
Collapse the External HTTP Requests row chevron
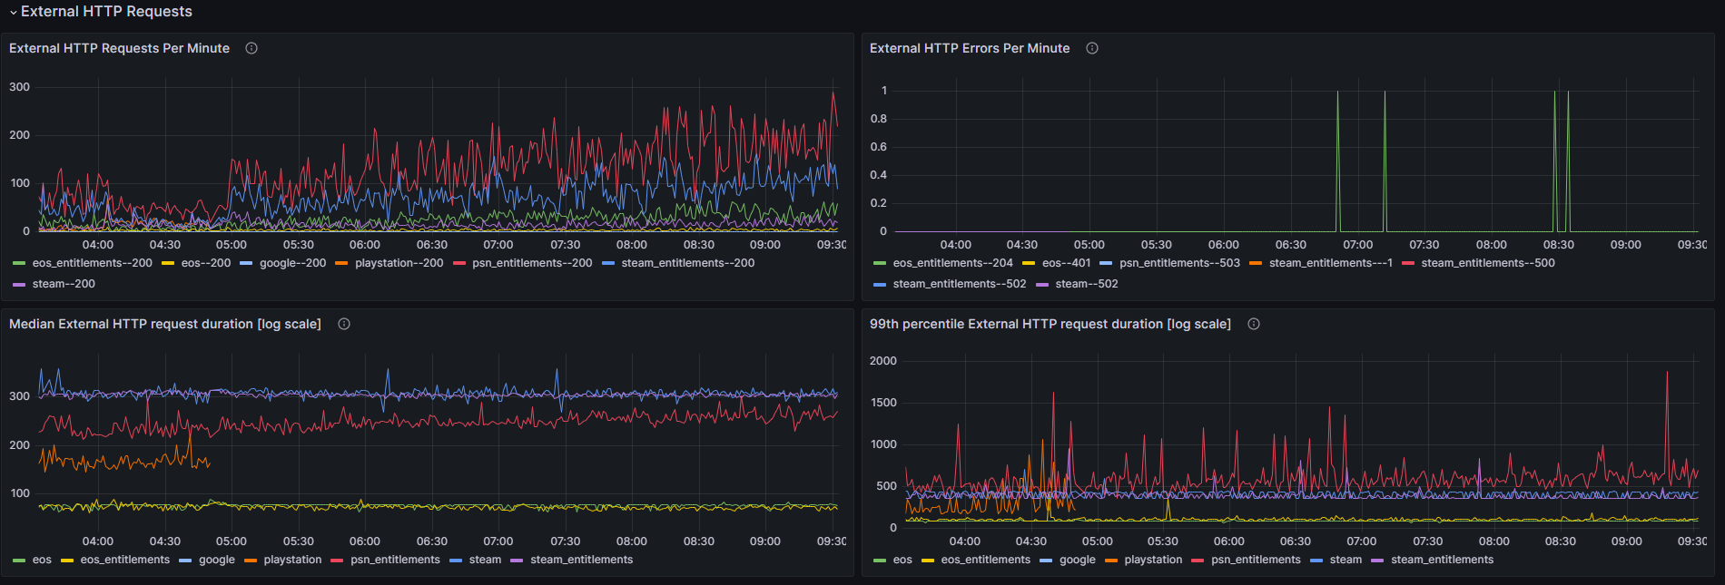13,13
